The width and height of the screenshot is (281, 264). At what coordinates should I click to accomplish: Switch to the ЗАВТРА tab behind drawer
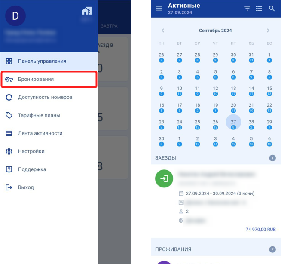click(109, 26)
